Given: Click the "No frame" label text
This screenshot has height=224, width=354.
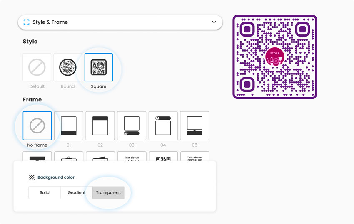Looking at the screenshot, I should [x=37, y=145].
